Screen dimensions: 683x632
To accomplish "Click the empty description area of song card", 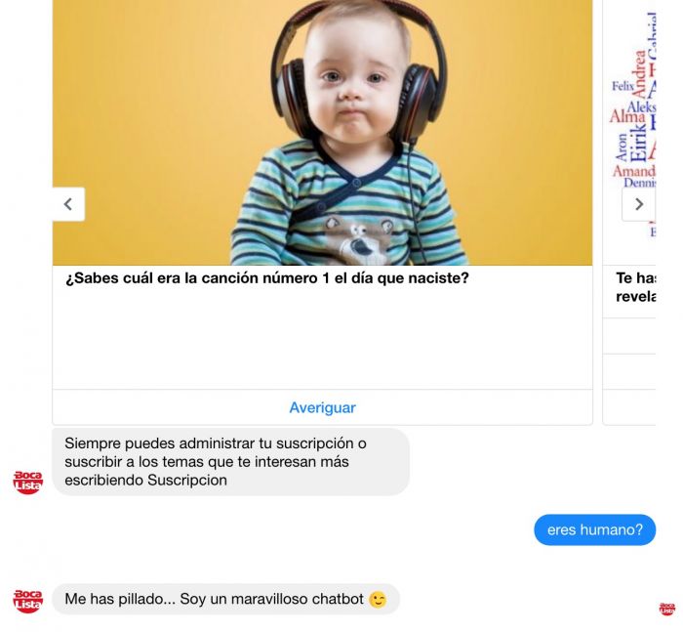I will [x=322, y=338].
